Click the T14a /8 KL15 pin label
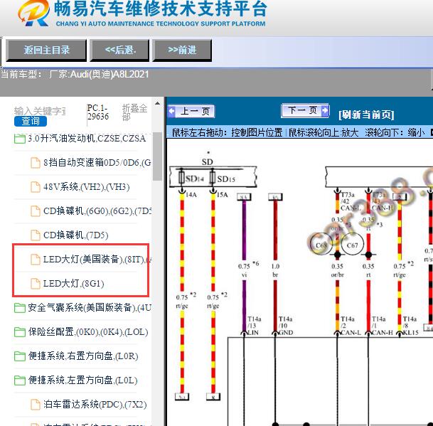433x426 pixels. (x=410, y=326)
